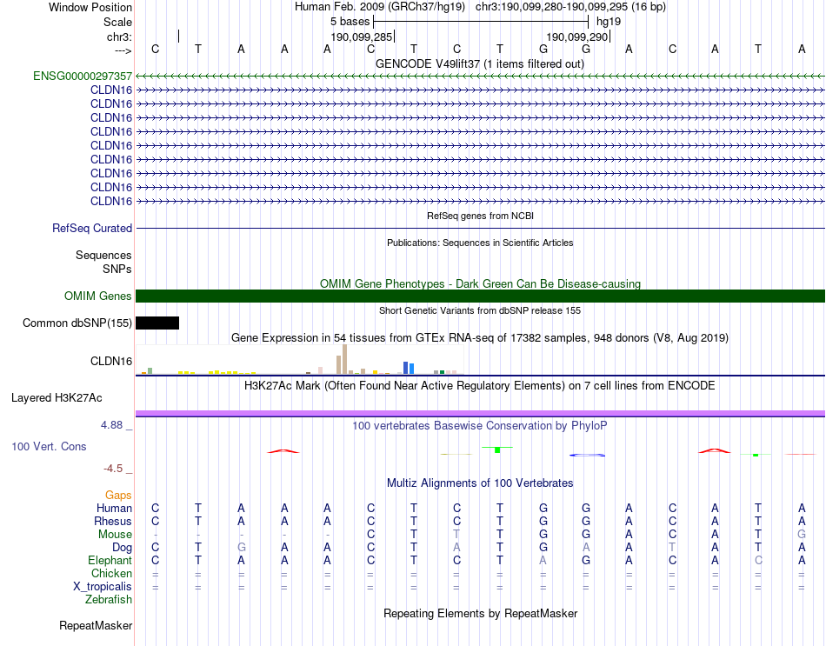826x646 pixels.
Task: Click the 5 bases scale bar label
Action: point(350,22)
